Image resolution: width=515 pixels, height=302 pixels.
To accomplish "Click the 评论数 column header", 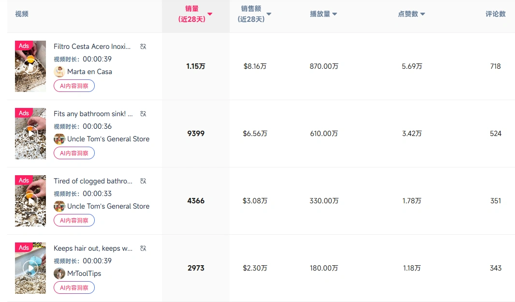I will 495,14.
